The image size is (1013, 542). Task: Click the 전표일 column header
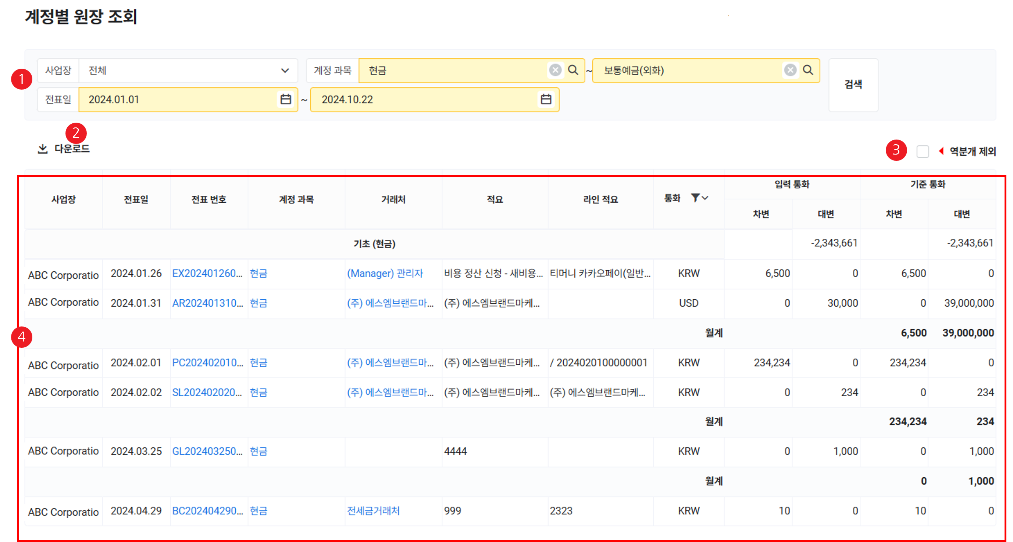tap(136, 199)
